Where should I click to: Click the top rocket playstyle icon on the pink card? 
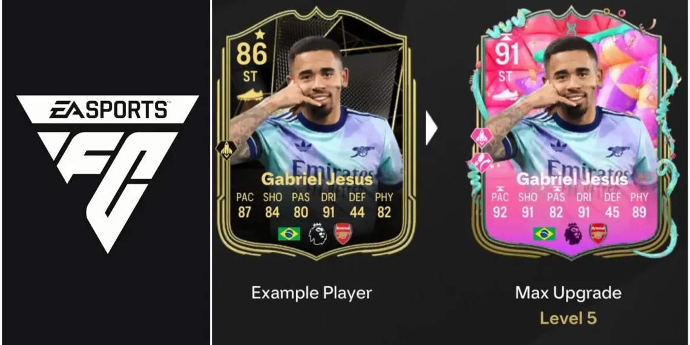(481, 137)
